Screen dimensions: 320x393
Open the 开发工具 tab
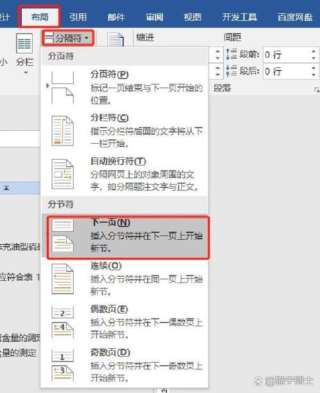pos(239,17)
